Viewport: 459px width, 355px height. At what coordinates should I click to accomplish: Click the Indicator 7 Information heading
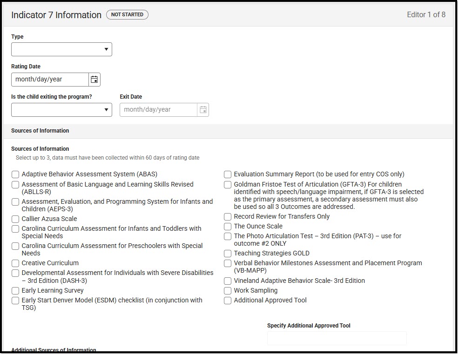tap(56, 15)
